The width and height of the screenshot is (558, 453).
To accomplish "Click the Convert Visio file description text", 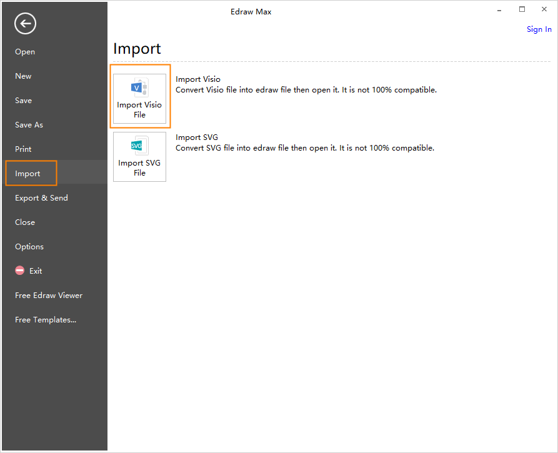I will 306,90.
